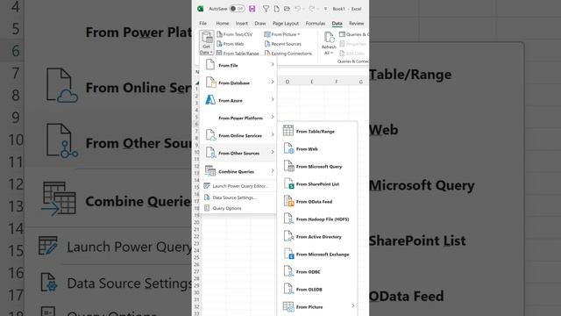
Task: Click the Refresh All button
Action: (329, 43)
